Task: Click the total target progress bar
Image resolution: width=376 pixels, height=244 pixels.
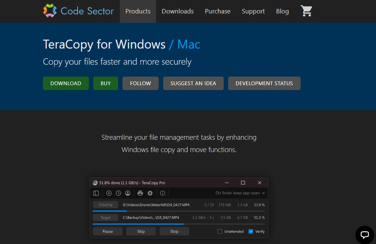Action: 178,224
